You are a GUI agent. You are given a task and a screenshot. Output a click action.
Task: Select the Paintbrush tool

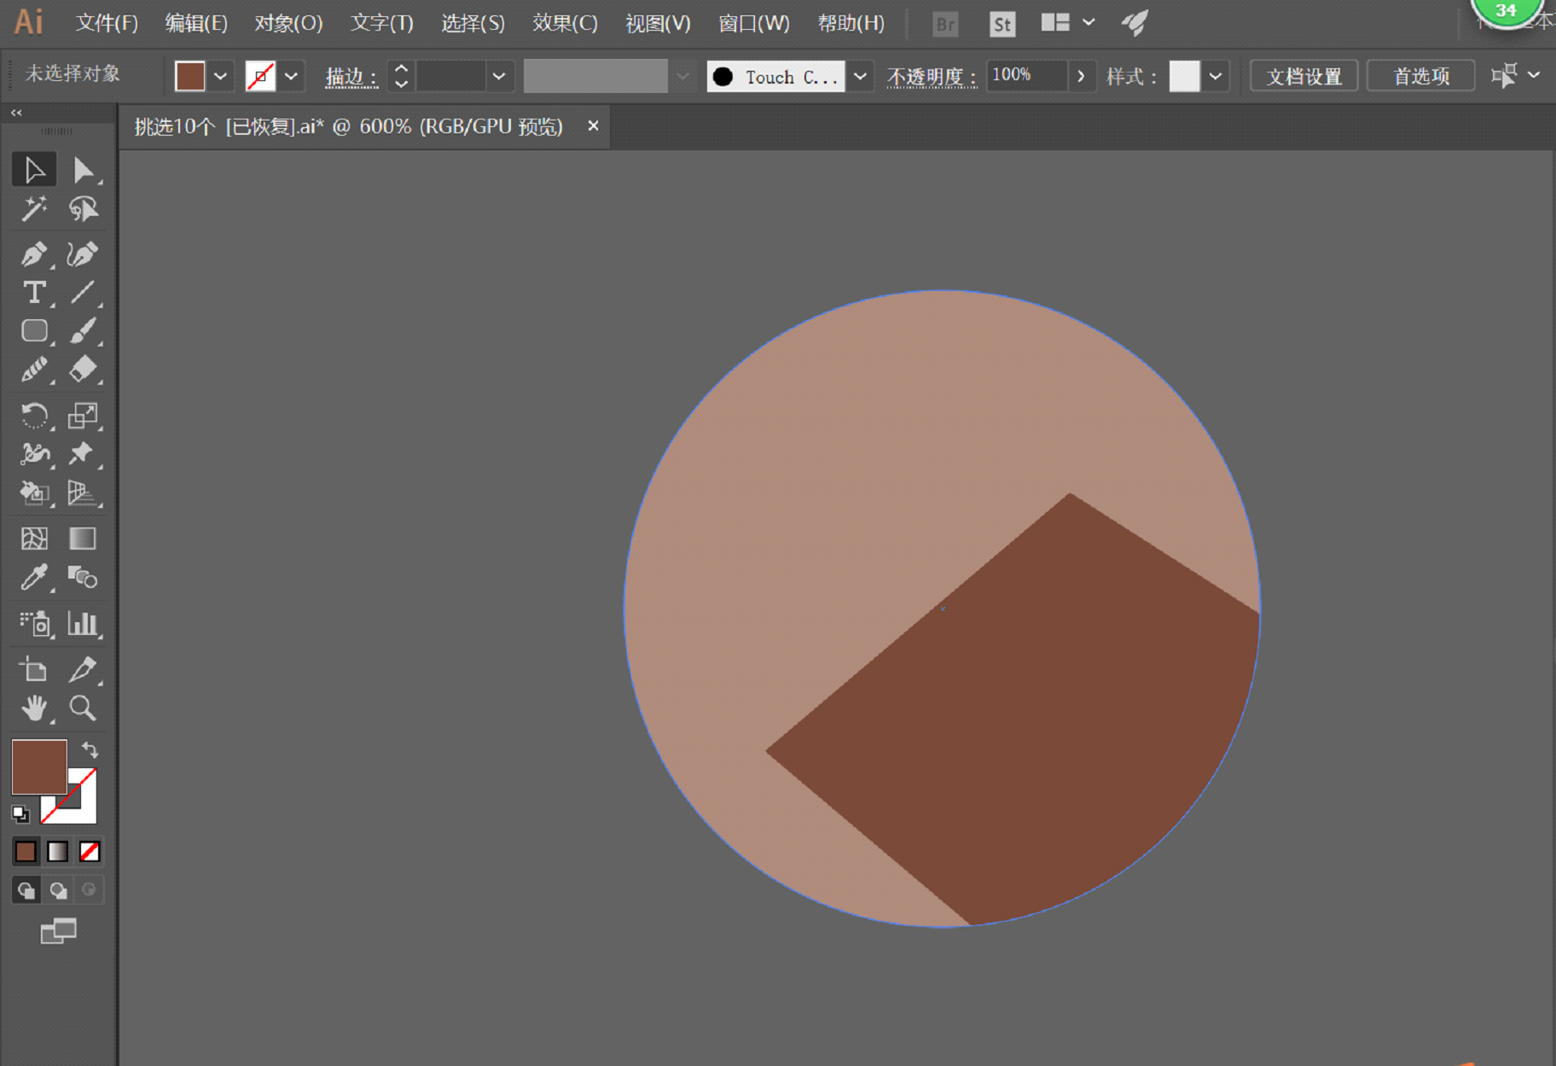pyautogui.click(x=83, y=331)
